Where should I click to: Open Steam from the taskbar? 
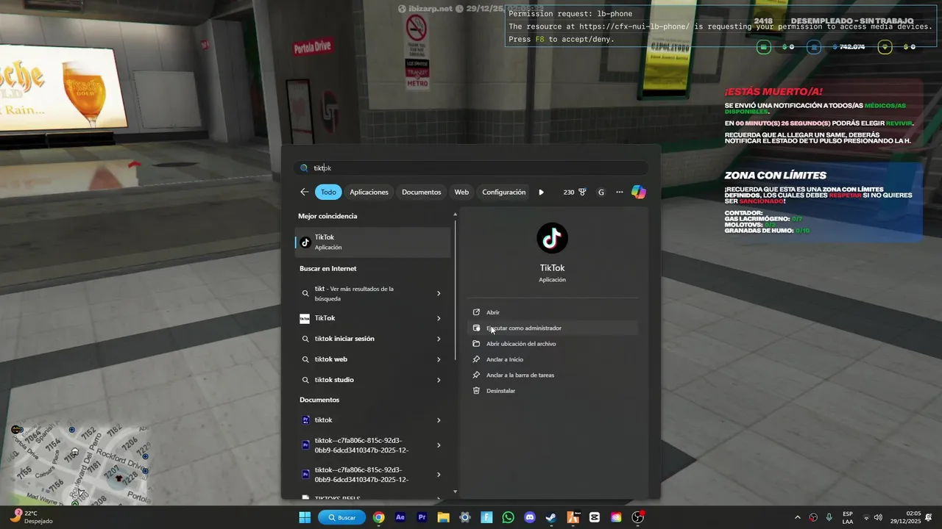(551, 517)
